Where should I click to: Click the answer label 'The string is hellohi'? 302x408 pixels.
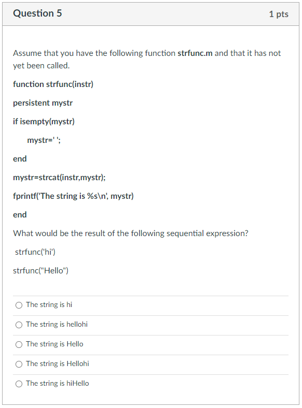[x=57, y=325]
